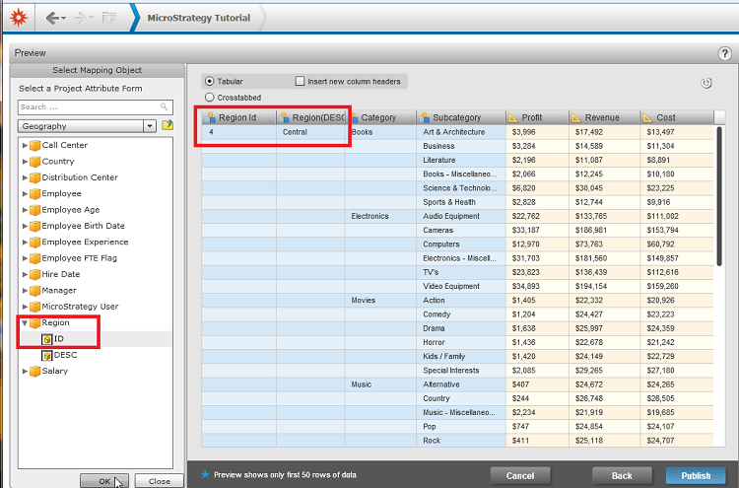Expand the Employee FTE Flag node

click(25, 258)
